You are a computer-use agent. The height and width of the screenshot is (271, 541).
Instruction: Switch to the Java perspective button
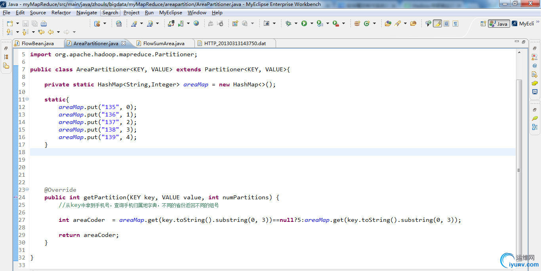(x=499, y=24)
